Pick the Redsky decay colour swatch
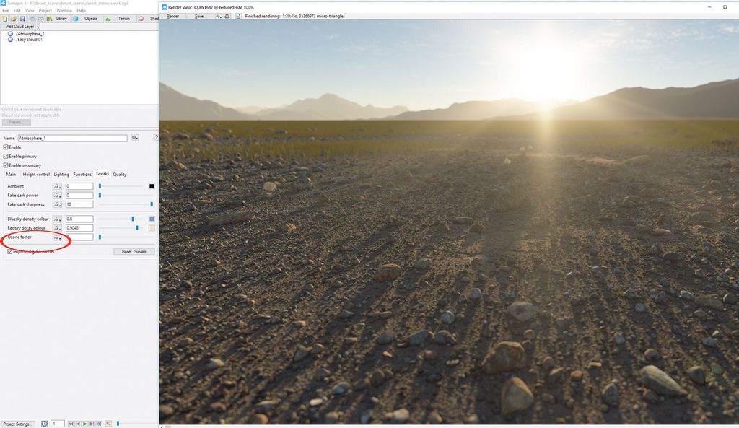739x428 pixels. coord(152,227)
